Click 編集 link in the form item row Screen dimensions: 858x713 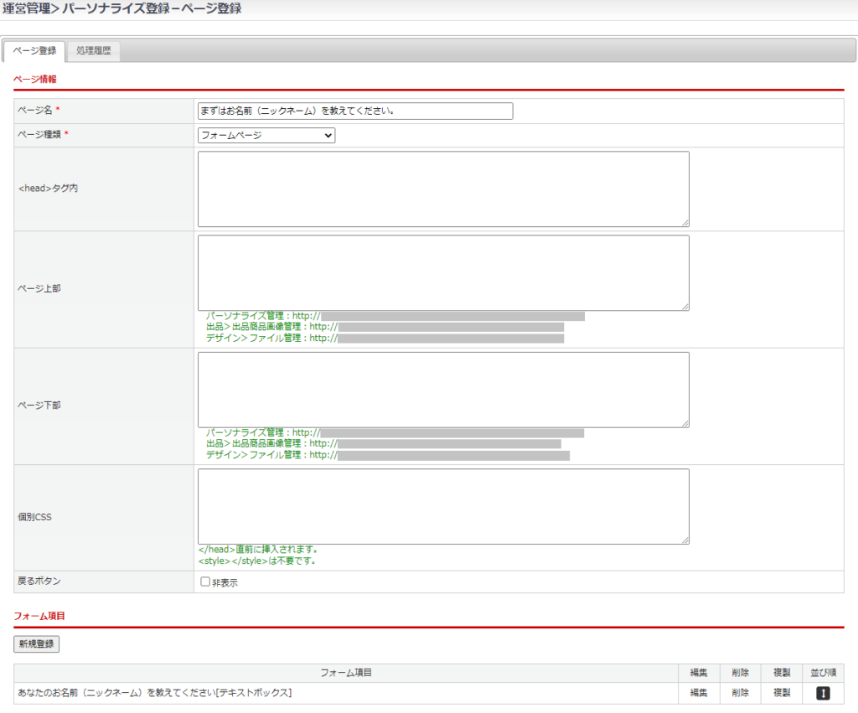[x=699, y=693]
